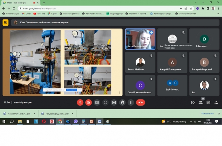The width and height of the screenshot is (222, 146).
Task: Toggle closed captions
Action: 97,102
